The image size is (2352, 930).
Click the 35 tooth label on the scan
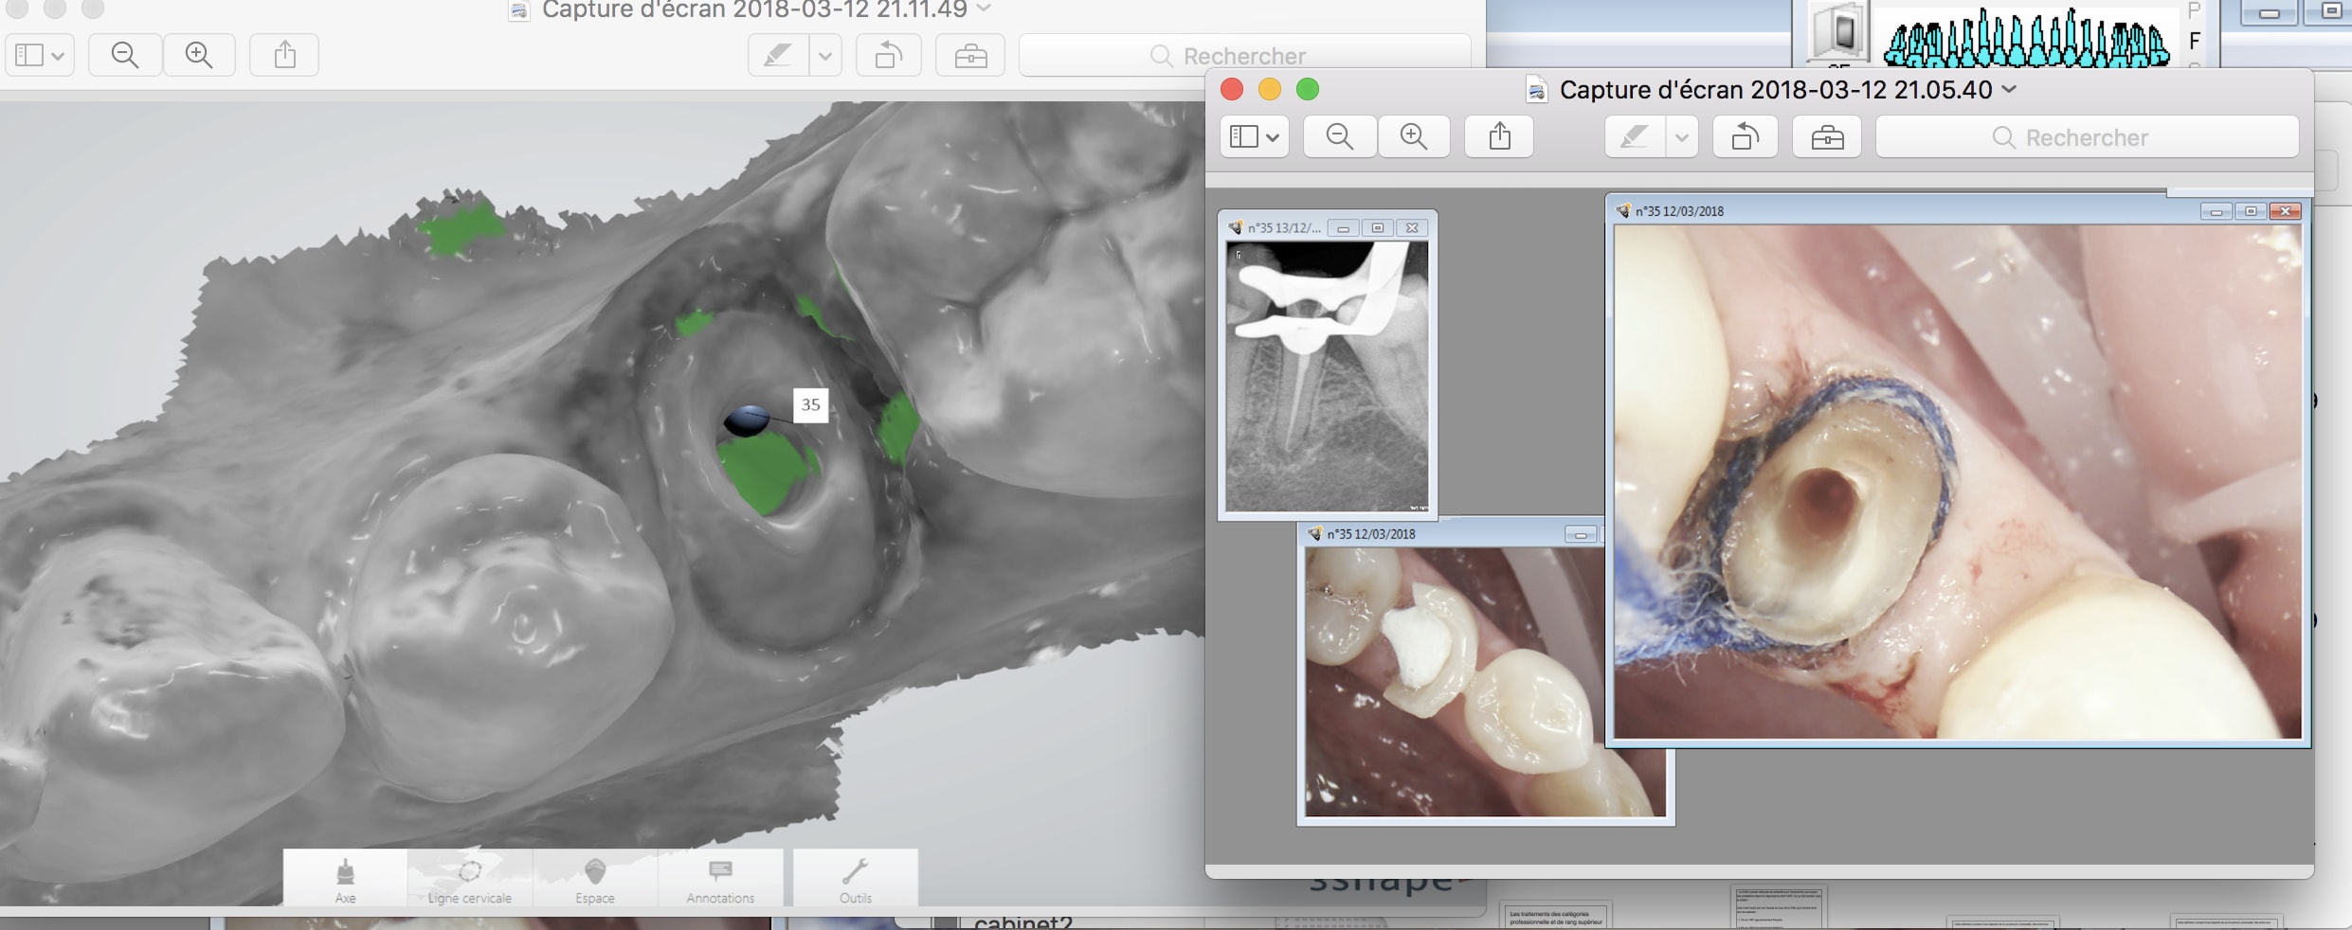(811, 405)
